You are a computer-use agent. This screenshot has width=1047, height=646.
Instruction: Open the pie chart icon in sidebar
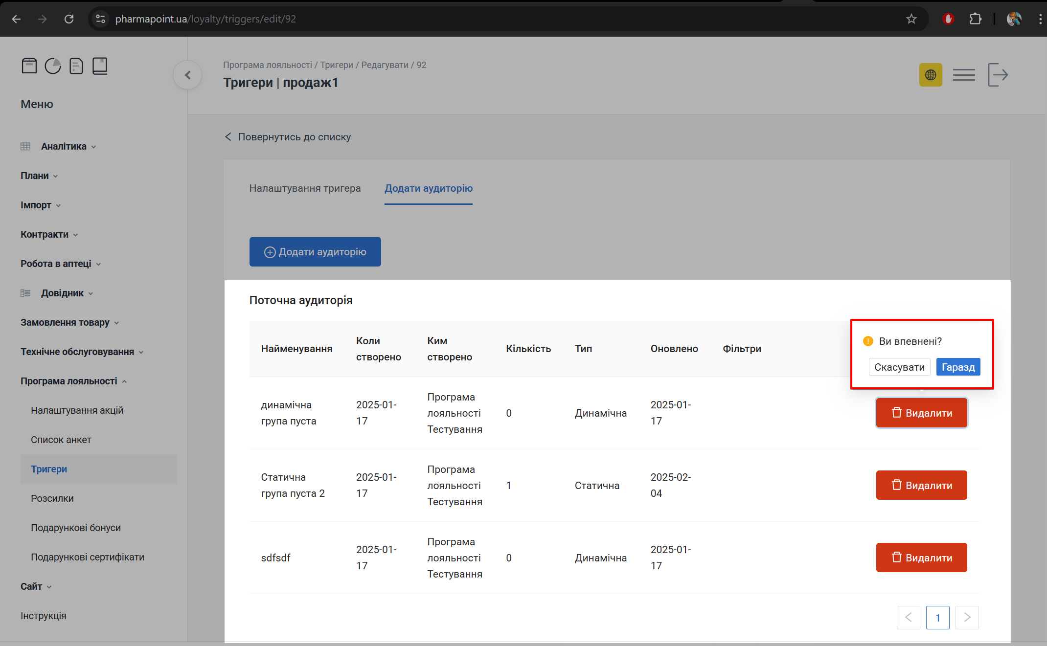pyautogui.click(x=53, y=66)
